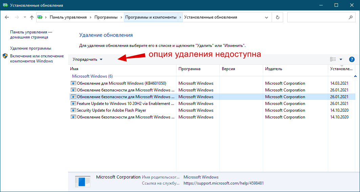
Task: Sort by the Установлено date column header
Action: tap(341, 69)
